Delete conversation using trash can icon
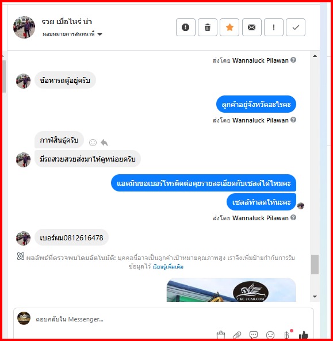Image resolution: width=333 pixels, height=341 pixels. [x=208, y=28]
